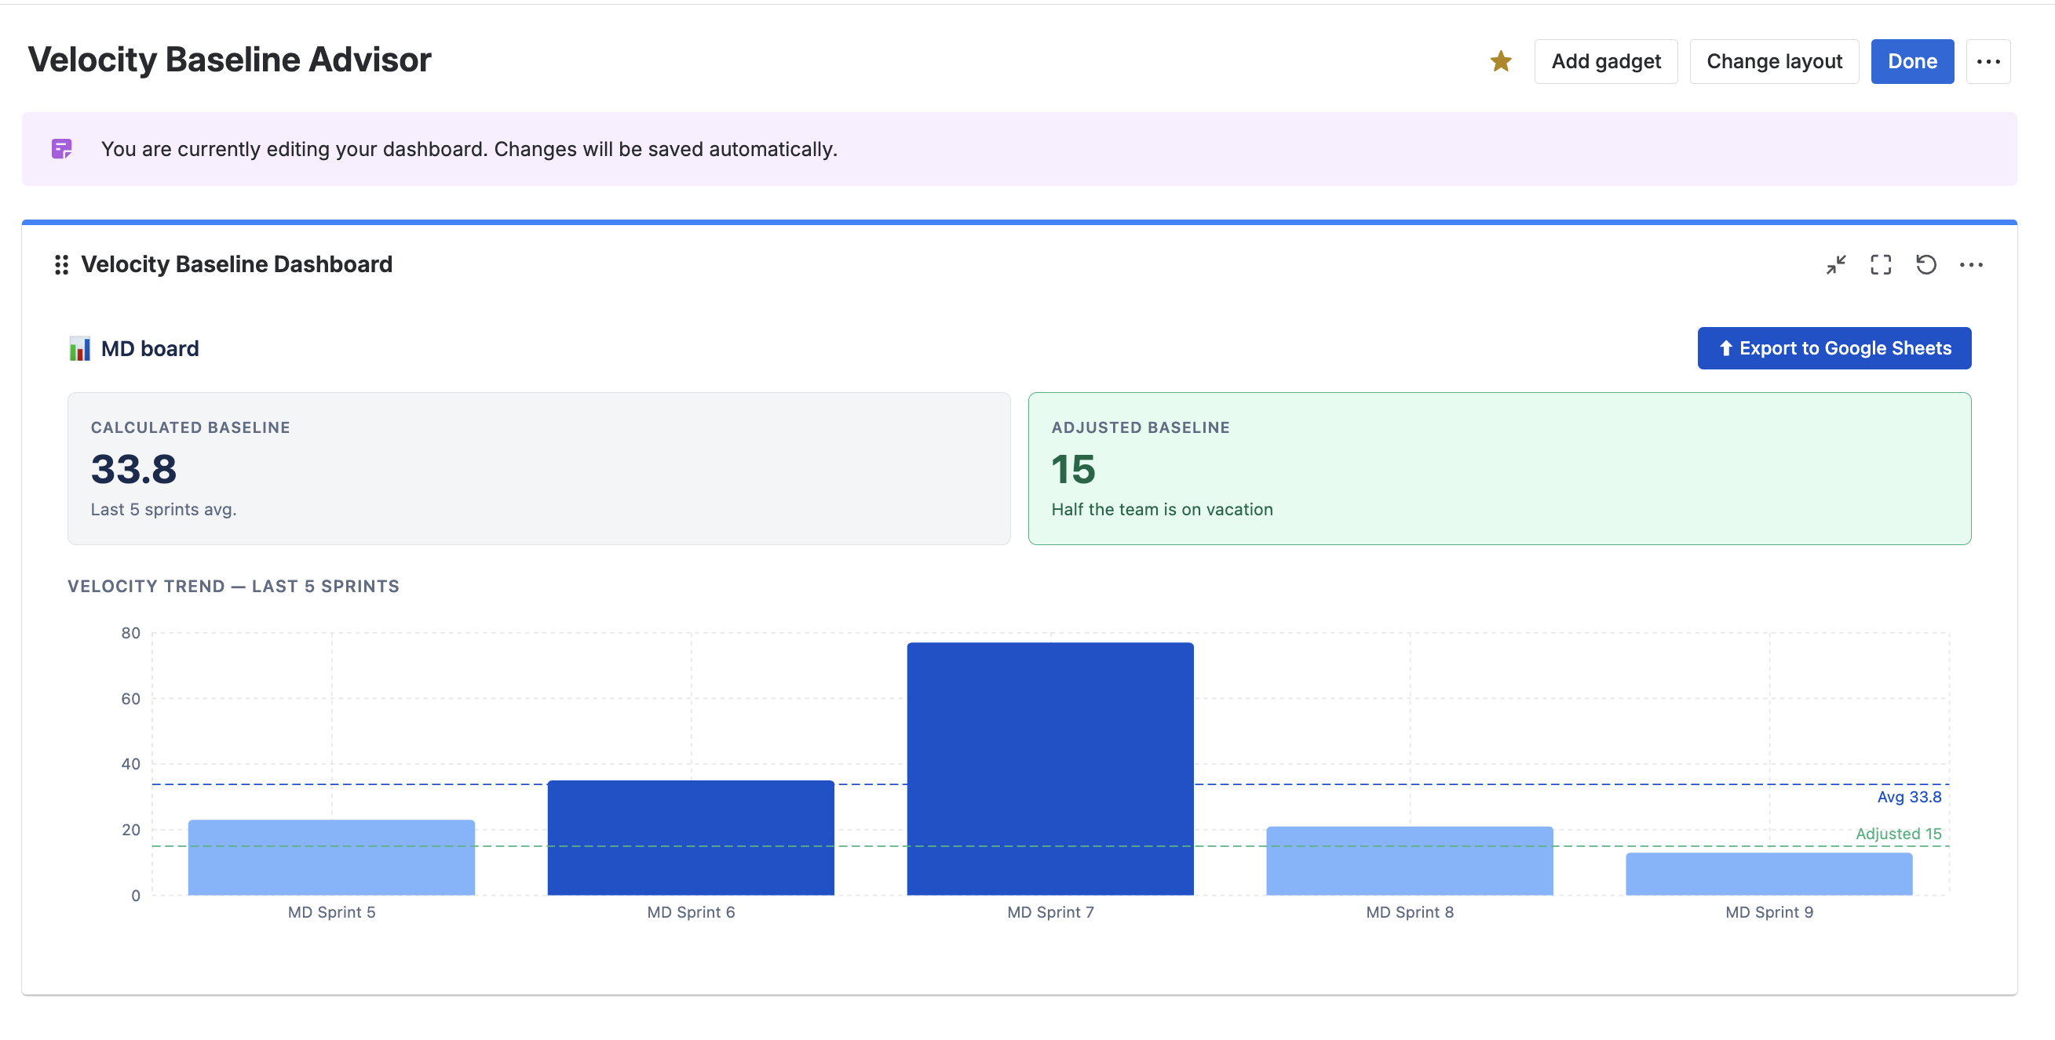Refresh the Velocity Baseline gadget
The height and width of the screenshot is (1040, 2055).
point(1925,264)
